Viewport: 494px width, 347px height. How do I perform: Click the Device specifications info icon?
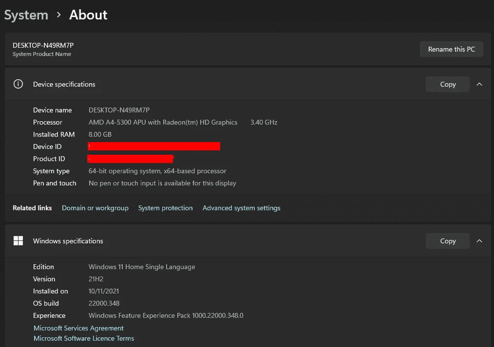[19, 84]
